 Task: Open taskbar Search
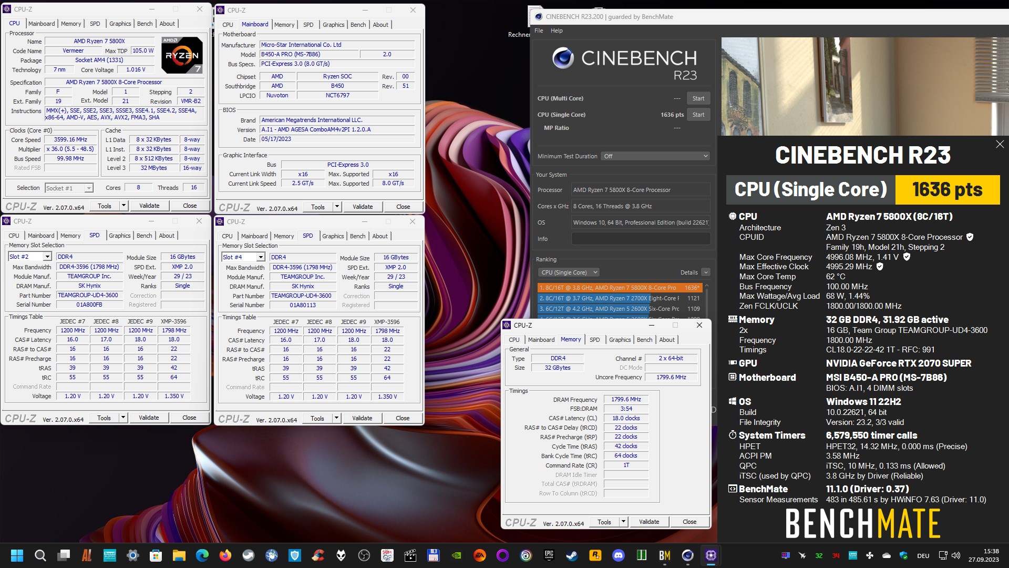[40, 555]
